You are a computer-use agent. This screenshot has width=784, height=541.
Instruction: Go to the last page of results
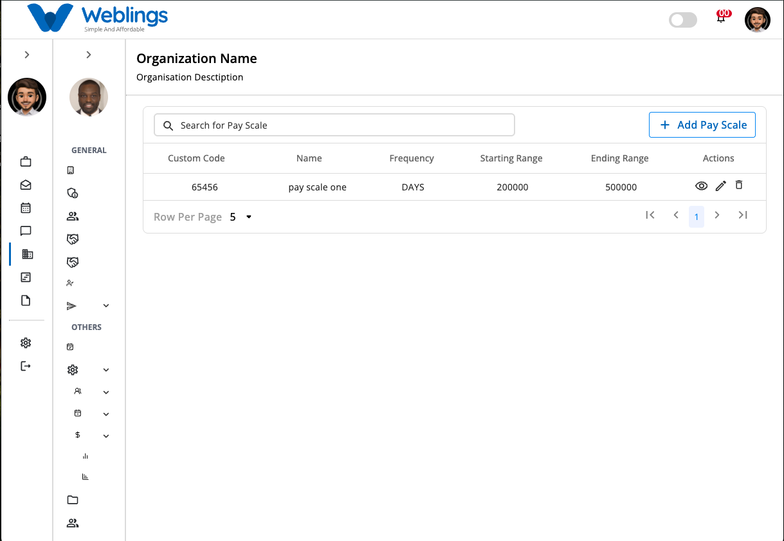tap(743, 215)
